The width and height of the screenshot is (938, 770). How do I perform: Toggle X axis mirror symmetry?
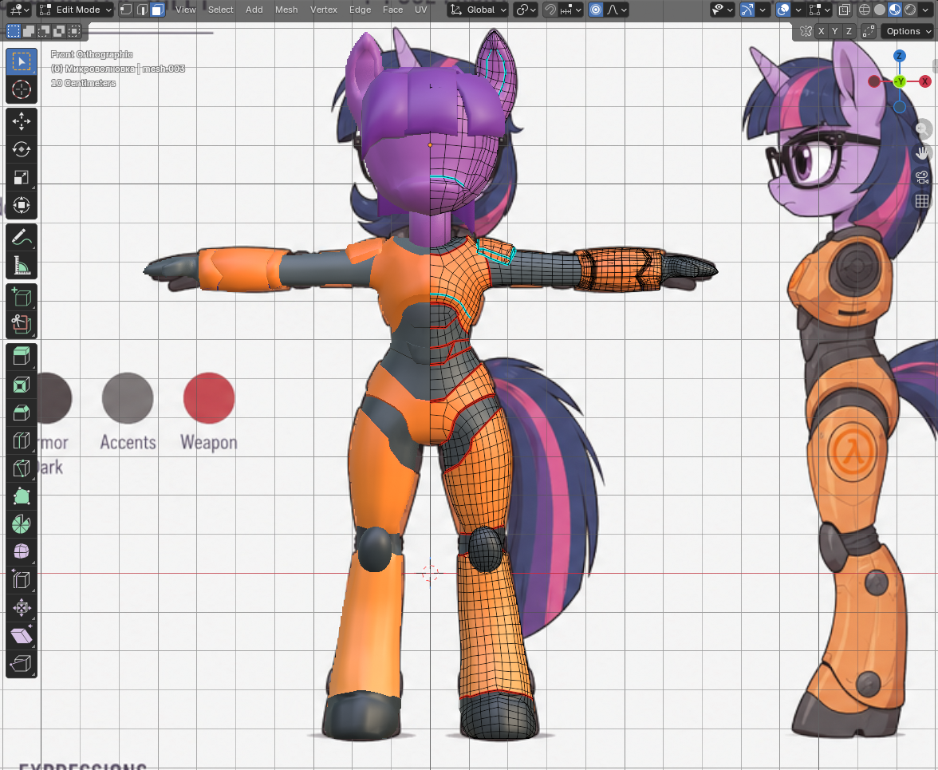[822, 31]
